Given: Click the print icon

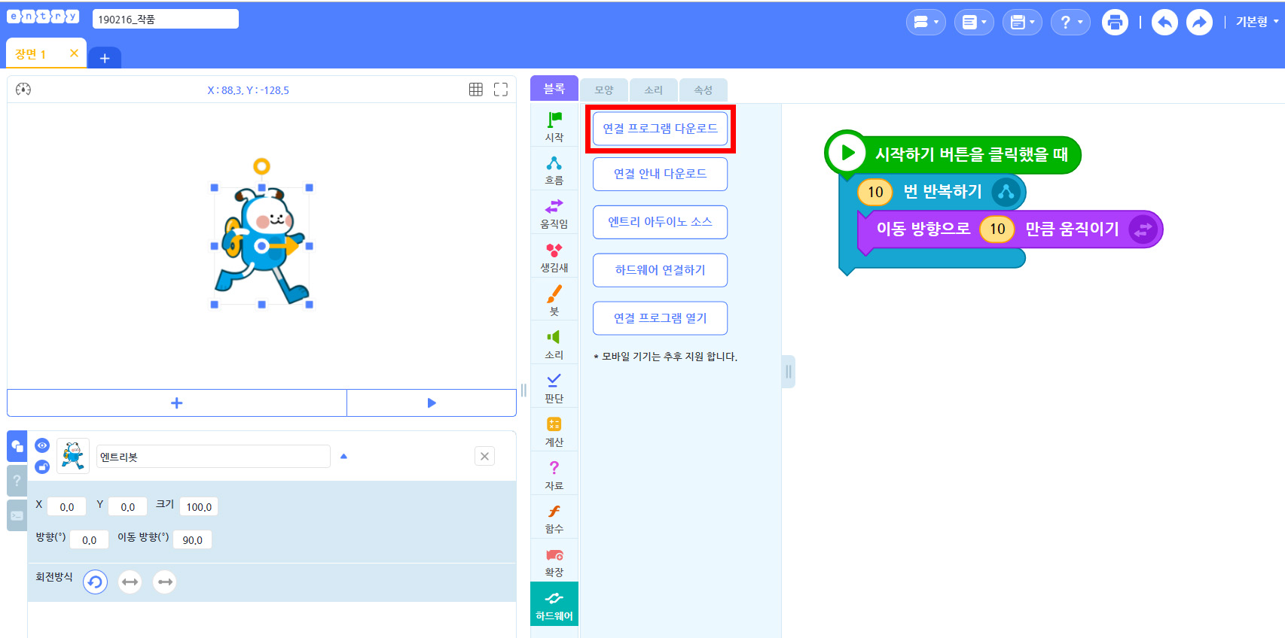Looking at the screenshot, I should [1115, 23].
